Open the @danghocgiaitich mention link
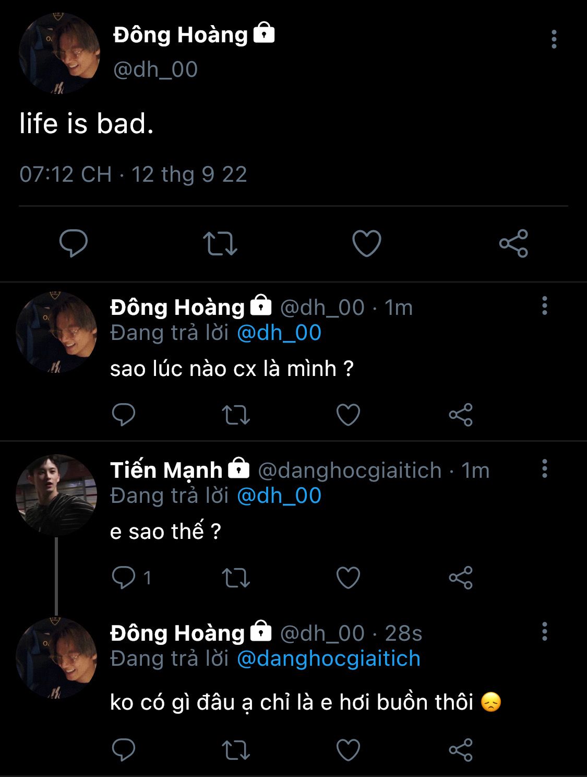The image size is (587, 777). pos(329,659)
